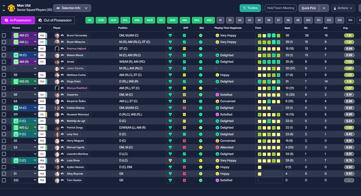The height and width of the screenshot is (196, 361).
Task: Click Leny Yoro's sharpness check icon
Action: coord(184,134)
